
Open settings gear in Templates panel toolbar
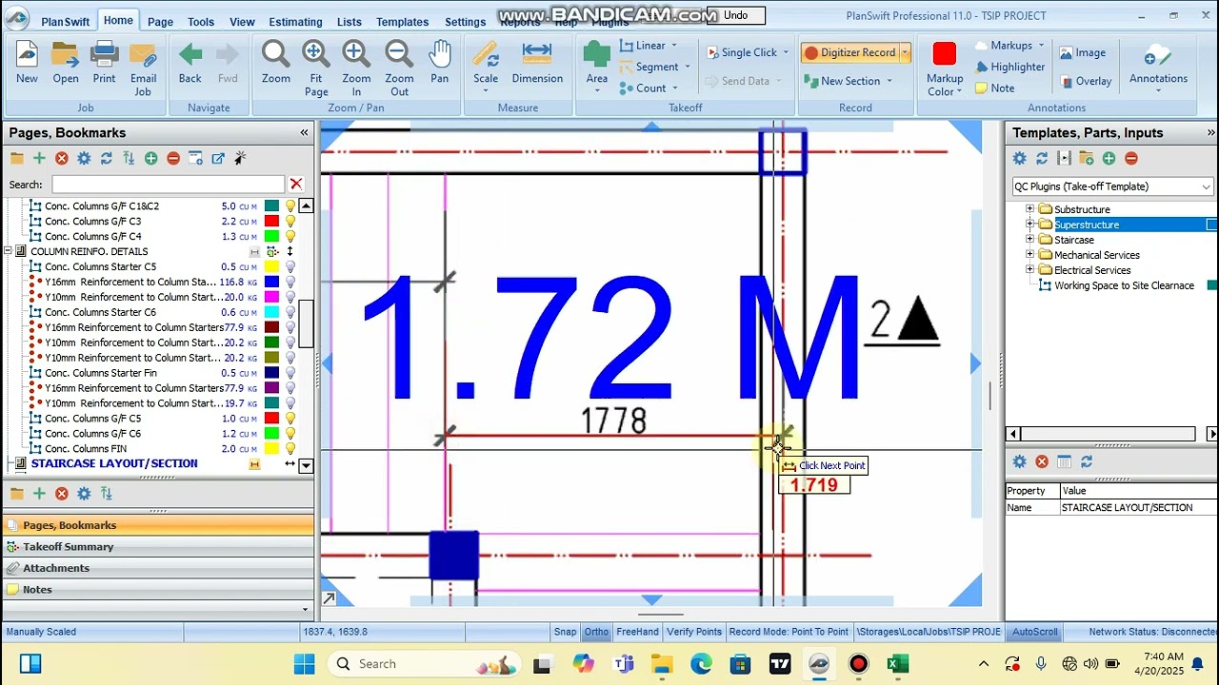[1019, 158]
